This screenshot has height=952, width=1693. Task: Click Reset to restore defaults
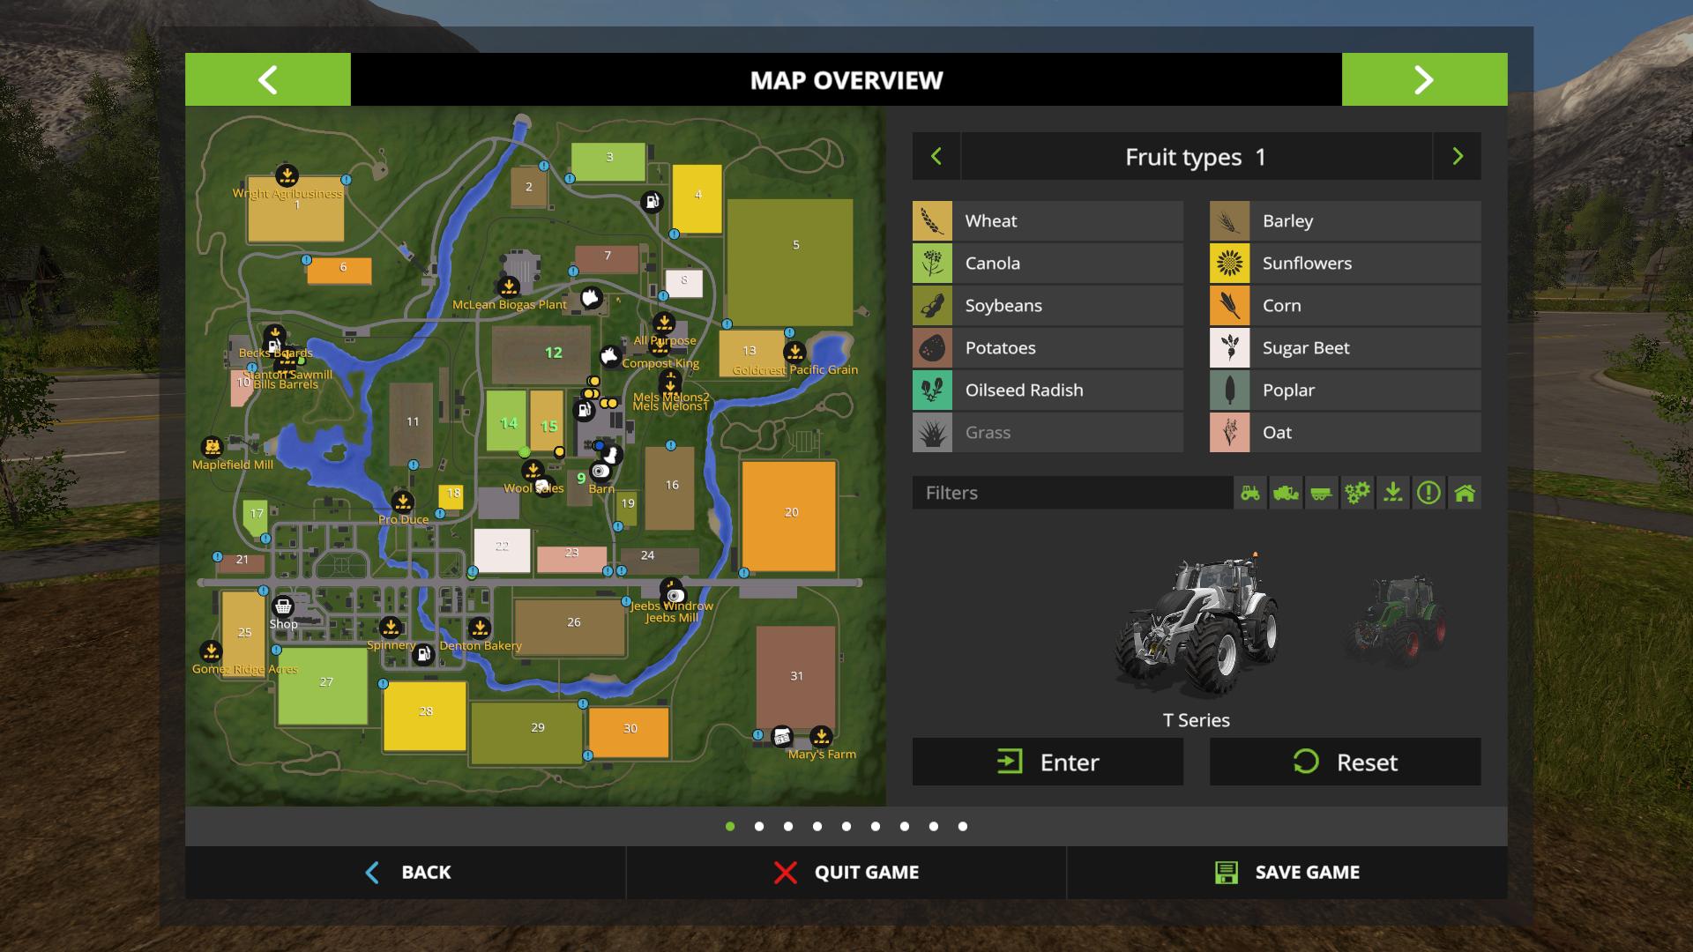[1344, 762]
